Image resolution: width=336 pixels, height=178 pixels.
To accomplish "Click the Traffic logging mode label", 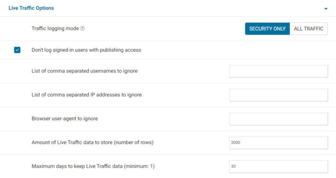I will pyautogui.click(x=55, y=28).
